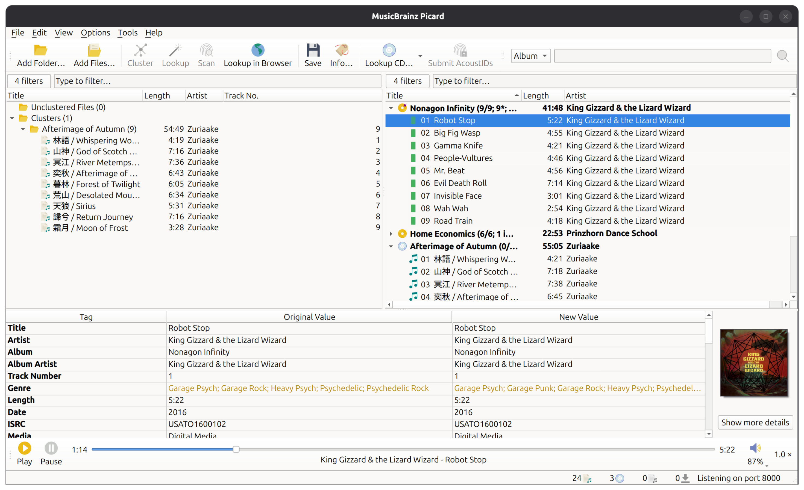The height and width of the screenshot is (490, 804).
Task: Click the Clusters folder icon
Action: [x=23, y=118]
